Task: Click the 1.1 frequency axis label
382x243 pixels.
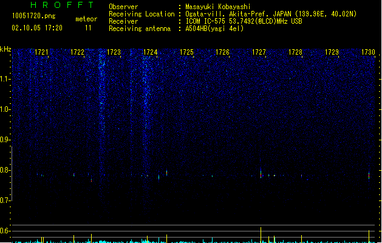Action: [5, 79]
